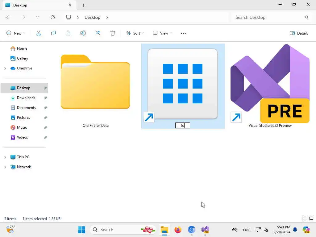Click the Forward arrow button

23,17
